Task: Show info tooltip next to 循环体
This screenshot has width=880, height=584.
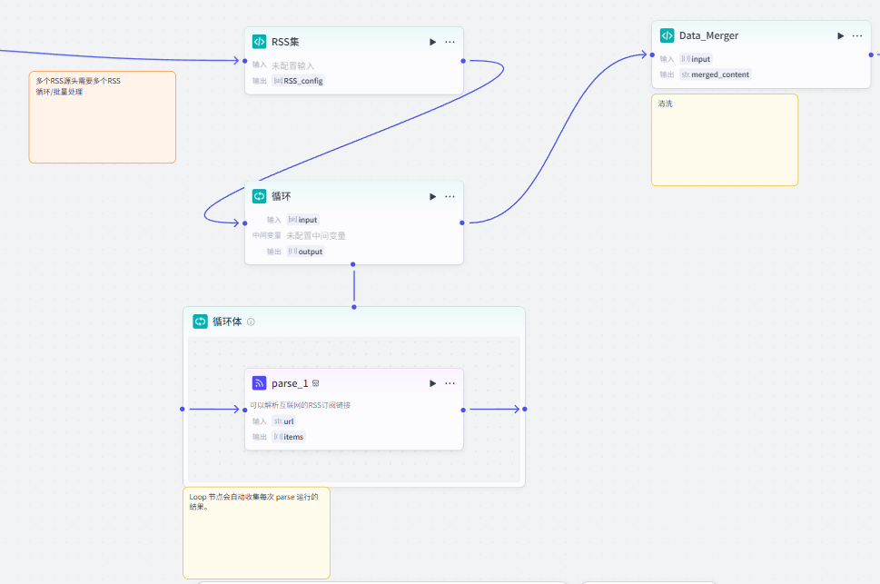Action: point(251,322)
